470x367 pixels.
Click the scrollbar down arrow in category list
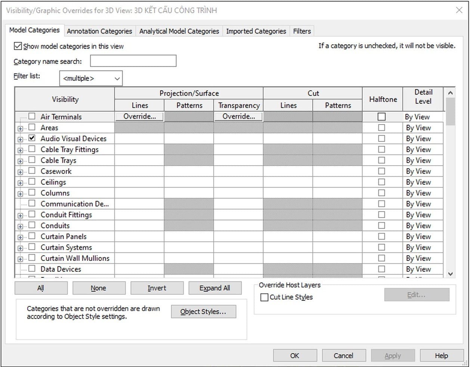450,274
